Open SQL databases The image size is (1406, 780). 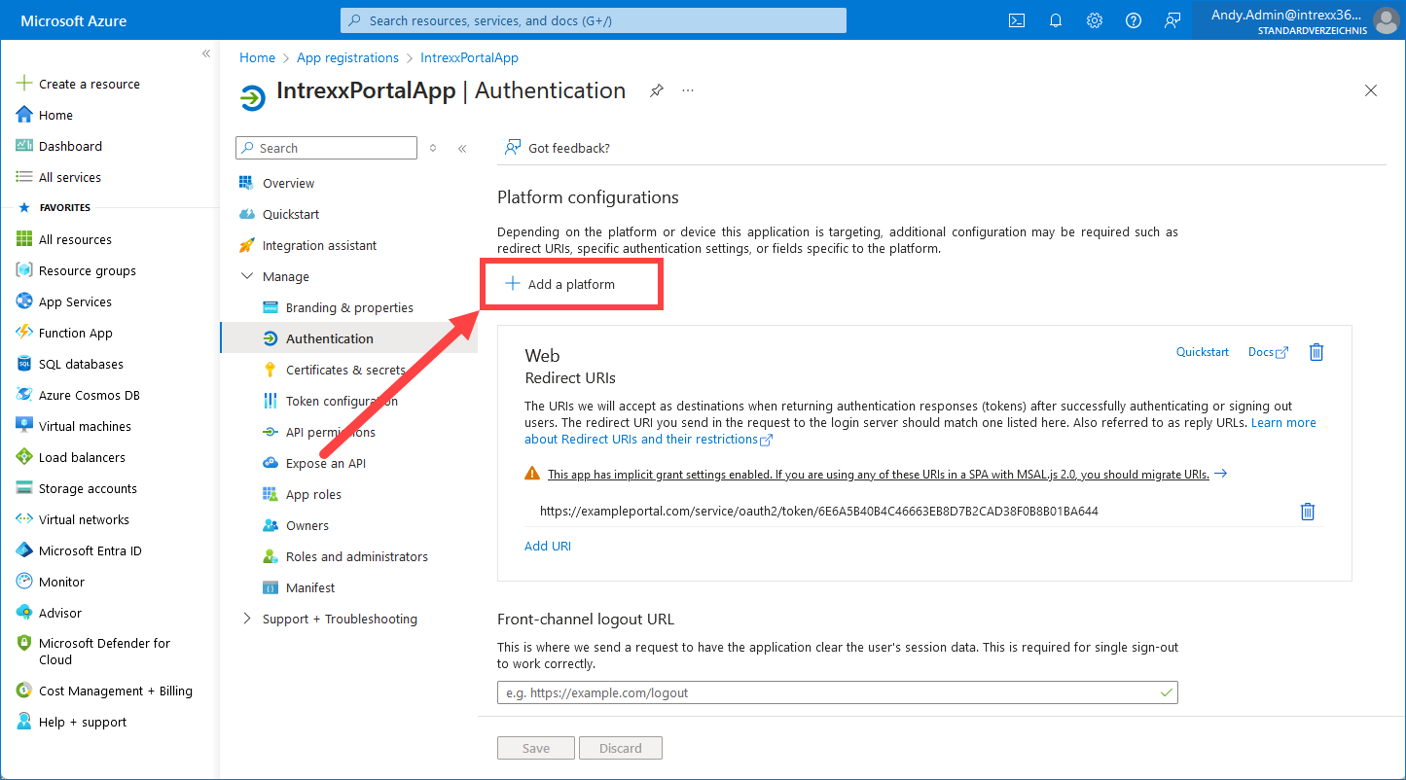pyautogui.click(x=70, y=364)
